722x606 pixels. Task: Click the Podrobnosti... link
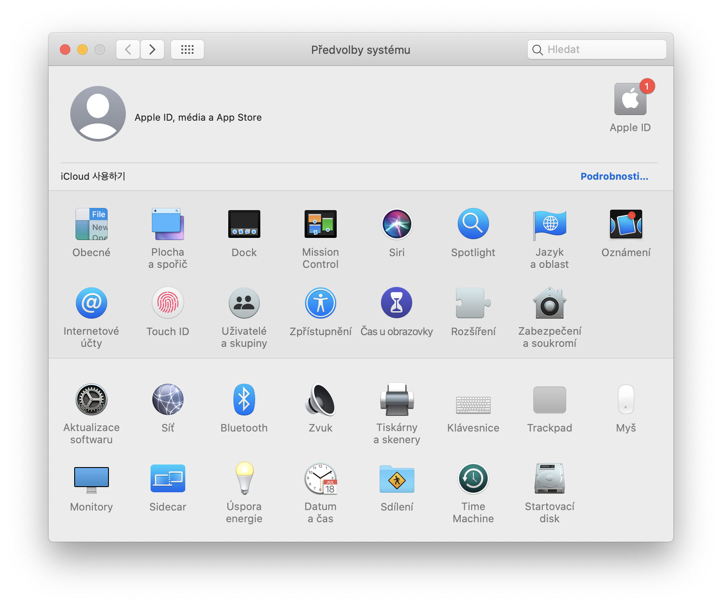tap(614, 176)
